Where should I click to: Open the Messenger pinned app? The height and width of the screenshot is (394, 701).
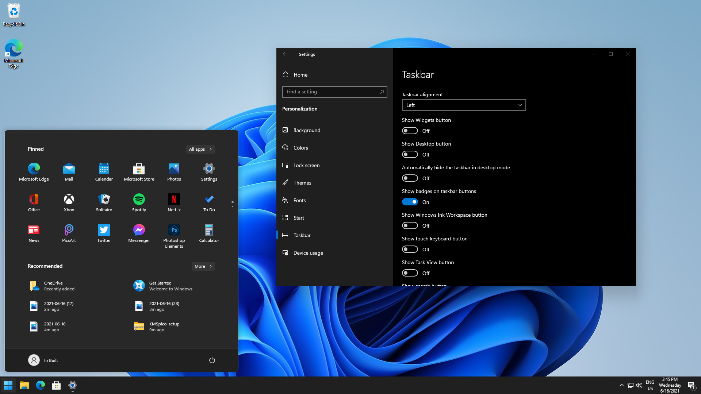tap(139, 233)
